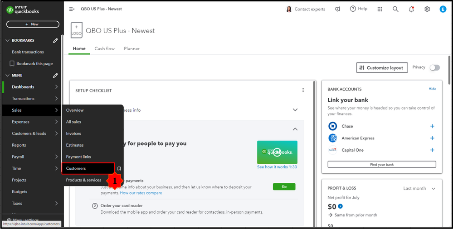
Task: Open Reports in the sidebar
Action: click(19, 145)
